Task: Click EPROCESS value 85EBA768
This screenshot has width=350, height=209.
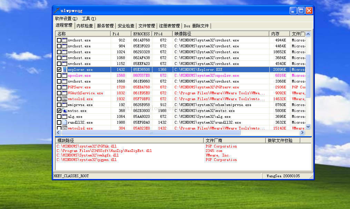Action: tap(141, 87)
